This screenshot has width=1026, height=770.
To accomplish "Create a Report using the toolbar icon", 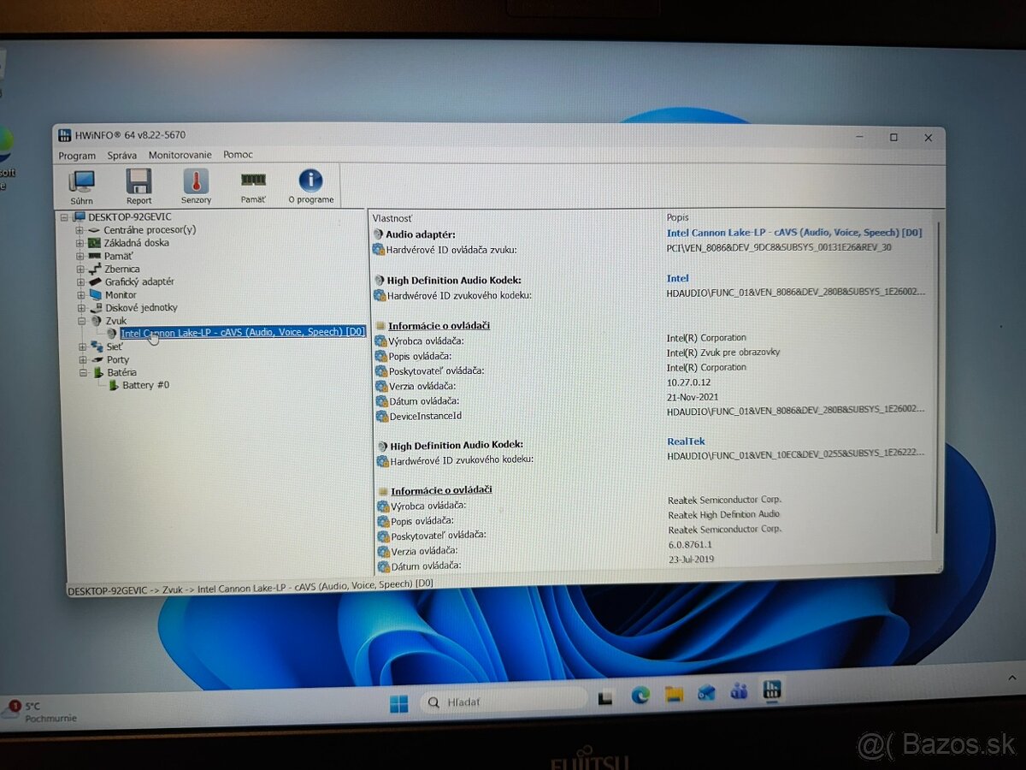I will point(139,185).
